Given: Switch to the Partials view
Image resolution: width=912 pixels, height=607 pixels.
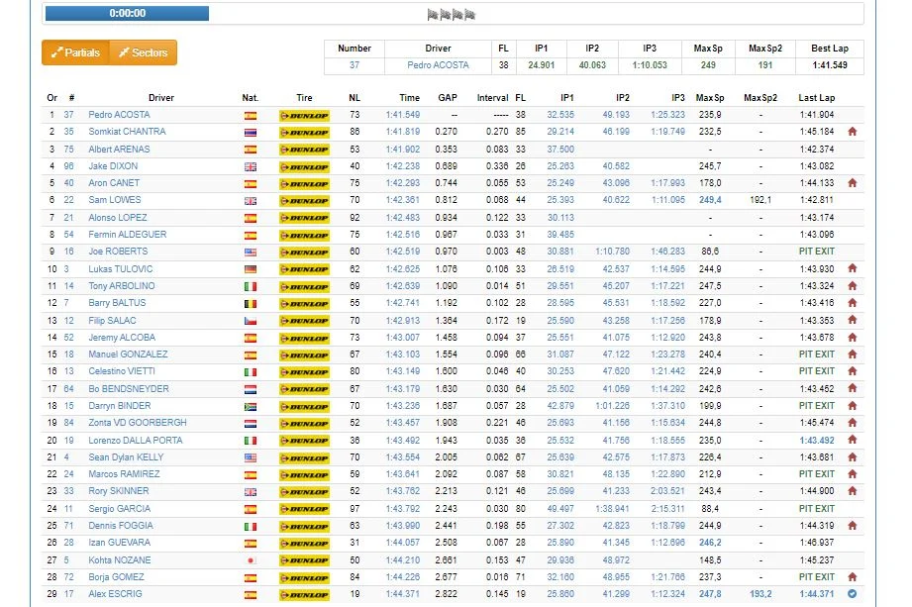Looking at the screenshot, I should [x=75, y=52].
